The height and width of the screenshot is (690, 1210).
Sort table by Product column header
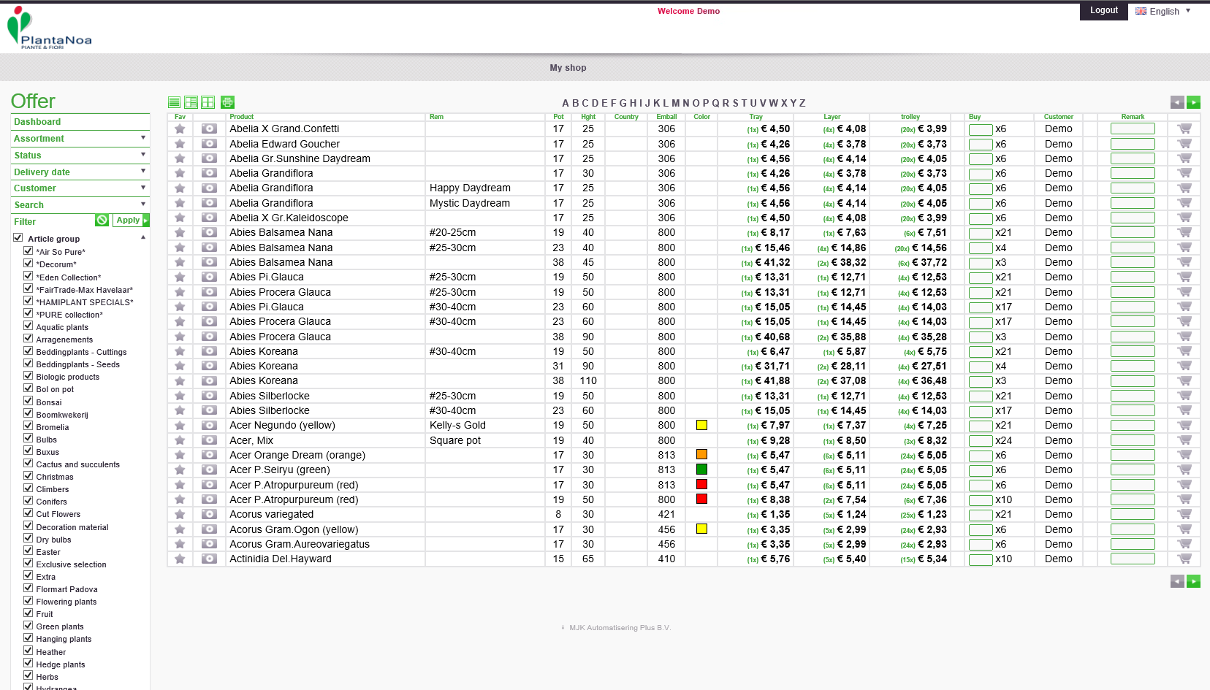(x=241, y=117)
